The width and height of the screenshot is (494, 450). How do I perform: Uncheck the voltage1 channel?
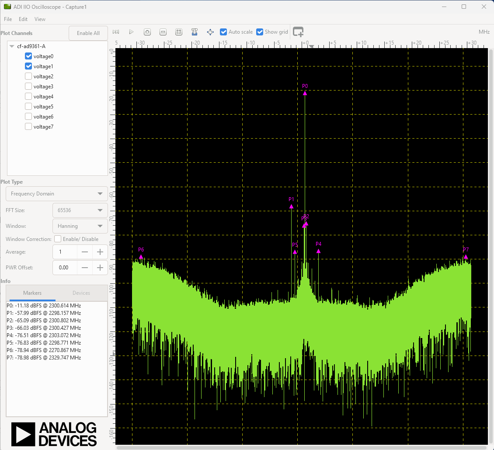[28, 66]
